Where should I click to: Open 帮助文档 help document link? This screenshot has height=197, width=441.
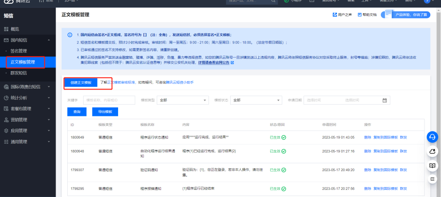click(367, 15)
